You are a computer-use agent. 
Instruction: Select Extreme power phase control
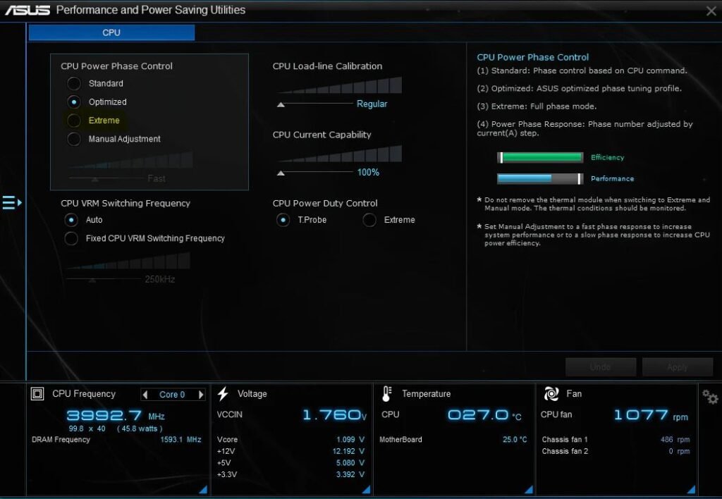(x=73, y=120)
